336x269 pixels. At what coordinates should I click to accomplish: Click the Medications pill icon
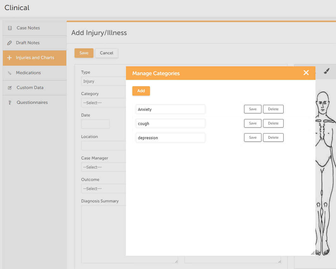[x=9, y=73]
